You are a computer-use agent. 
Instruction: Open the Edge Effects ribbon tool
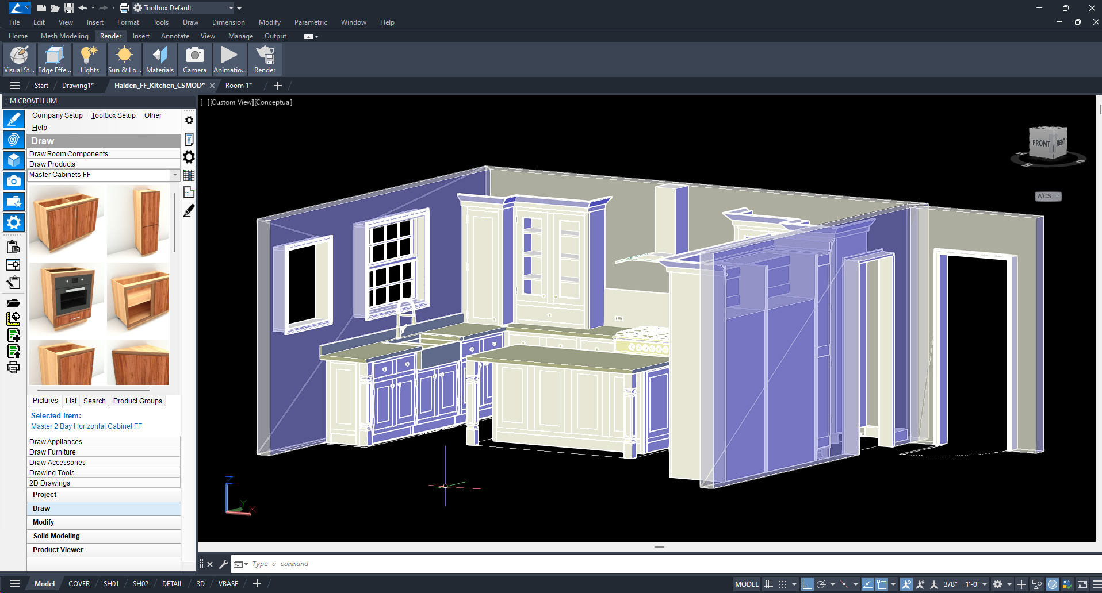tap(54, 59)
